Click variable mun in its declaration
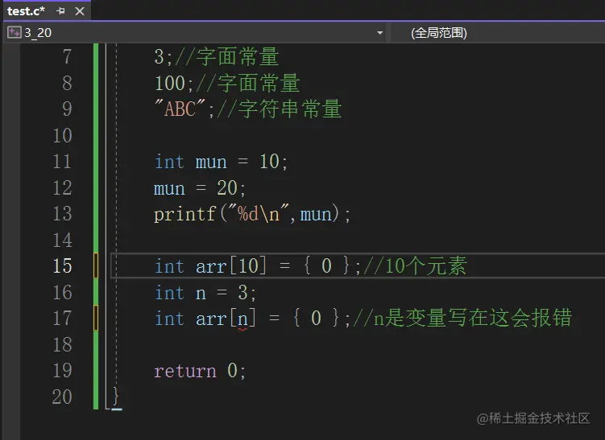 211,162
